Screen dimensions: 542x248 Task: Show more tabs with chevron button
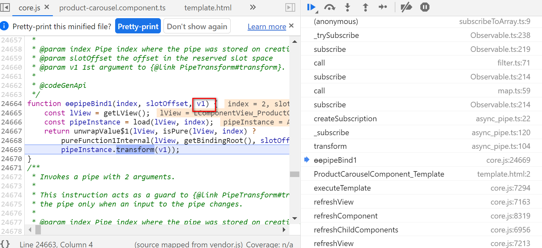point(253,7)
